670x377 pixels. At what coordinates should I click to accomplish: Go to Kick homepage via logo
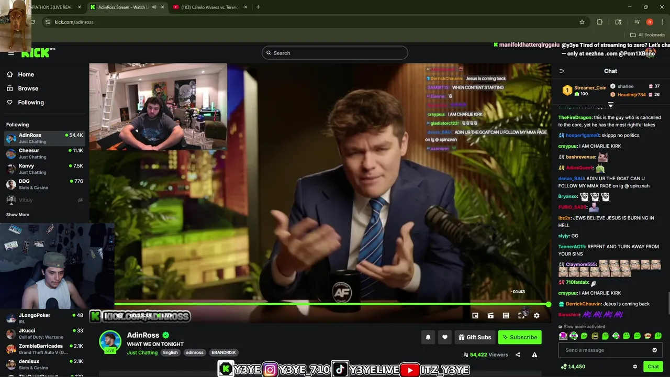38,52
